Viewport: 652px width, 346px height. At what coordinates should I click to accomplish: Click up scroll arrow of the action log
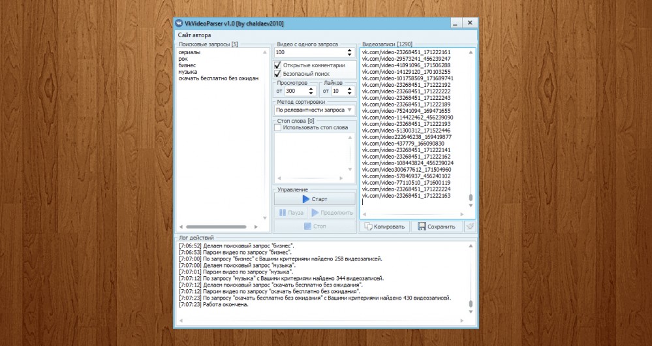pos(471,245)
